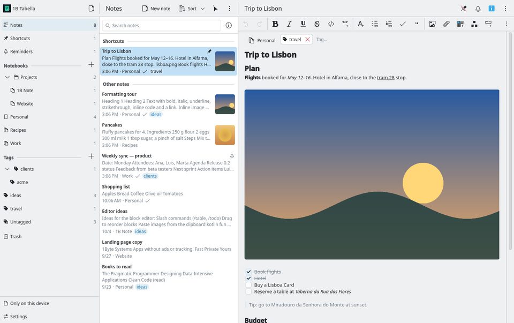
Task: Open the Notes list overflow menu
Action: tap(229, 9)
